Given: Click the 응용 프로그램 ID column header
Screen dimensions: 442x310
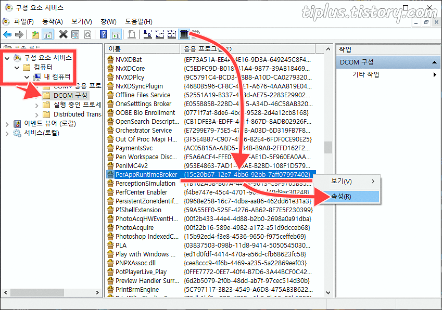Looking at the screenshot, I should click(247, 49).
